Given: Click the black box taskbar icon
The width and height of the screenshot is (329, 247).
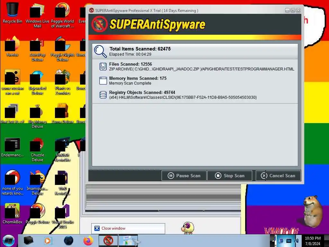Looking at the screenshot, I should click(x=29, y=241).
